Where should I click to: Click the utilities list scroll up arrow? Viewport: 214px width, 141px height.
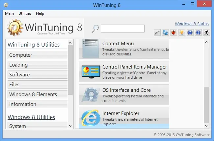[x=206, y=42]
